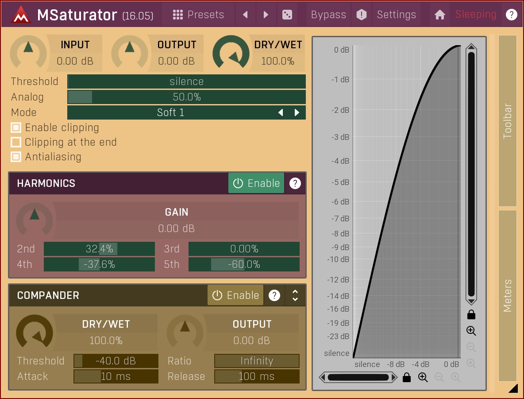The width and height of the screenshot is (524, 399).
Task: Click the Harmonics Gain 0.00 dB value
Action: [x=177, y=229]
